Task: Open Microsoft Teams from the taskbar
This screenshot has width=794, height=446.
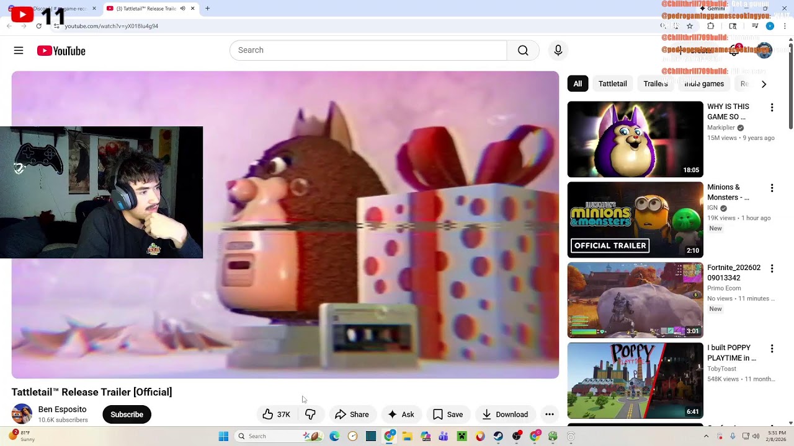Action: click(444, 436)
